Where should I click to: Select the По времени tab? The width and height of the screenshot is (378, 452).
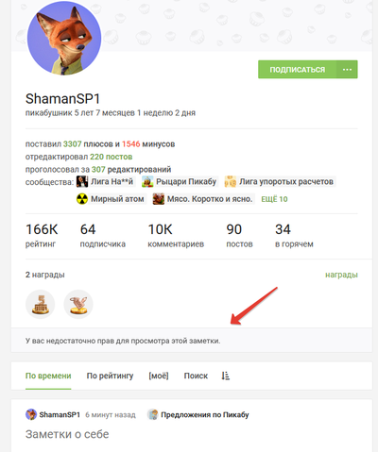pyautogui.click(x=48, y=376)
